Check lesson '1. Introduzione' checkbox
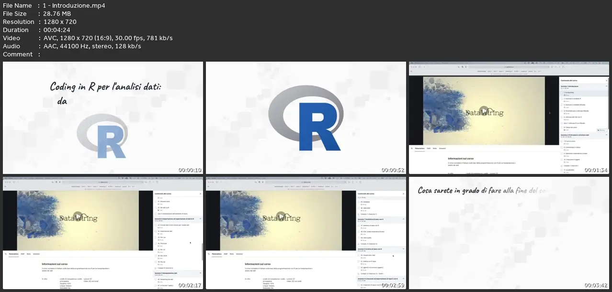The image size is (612, 292). (562, 93)
